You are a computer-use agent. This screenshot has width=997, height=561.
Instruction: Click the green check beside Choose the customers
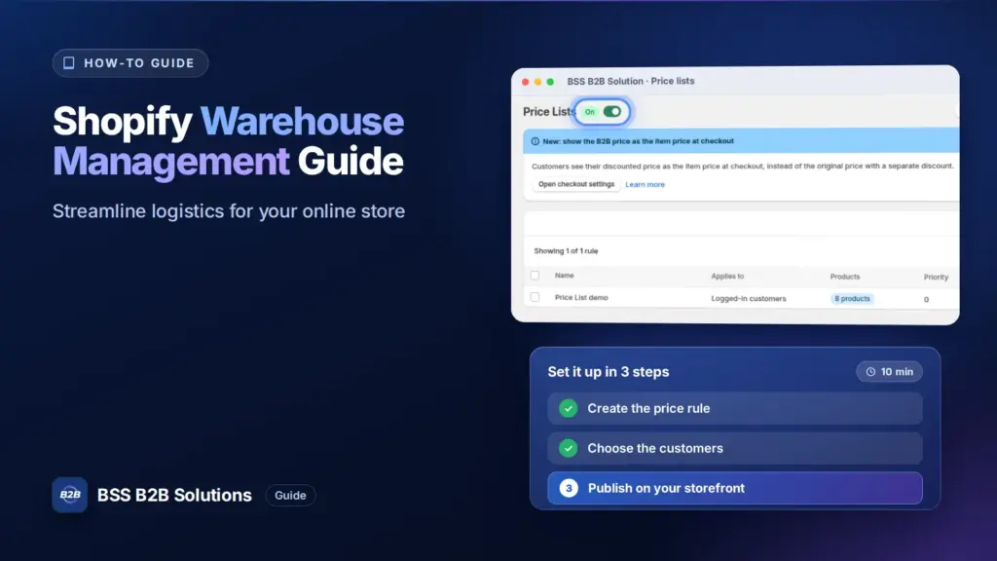click(569, 448)
